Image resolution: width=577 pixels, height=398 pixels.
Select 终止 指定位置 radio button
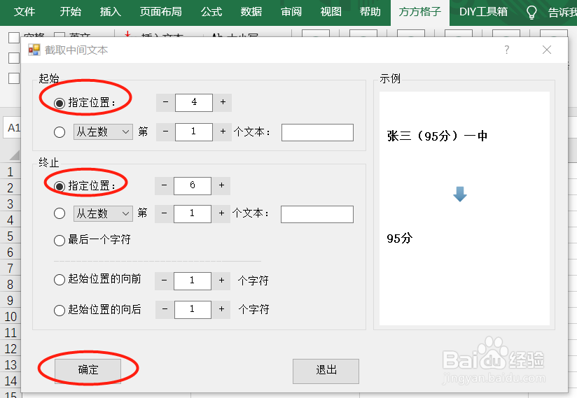[60, 186]
